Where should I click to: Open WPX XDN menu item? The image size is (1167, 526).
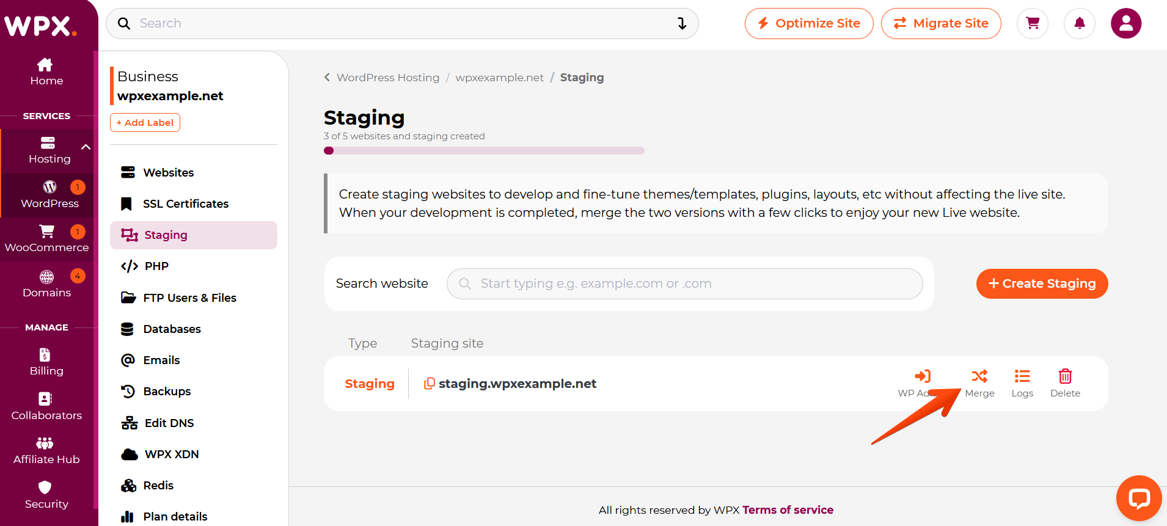194,455
